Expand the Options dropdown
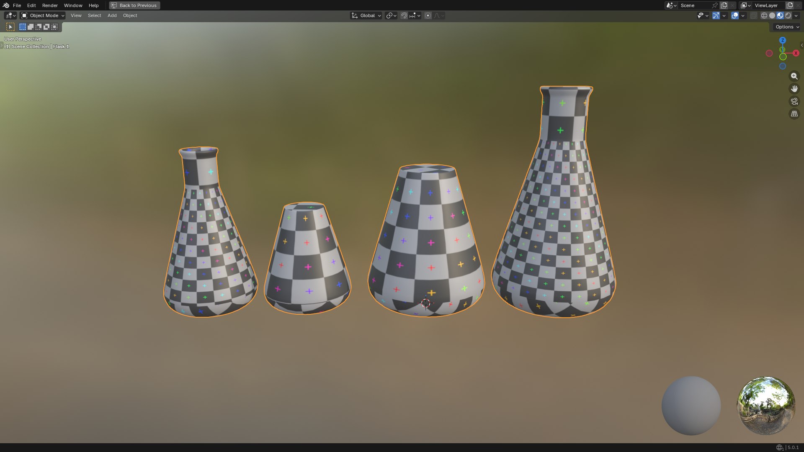 [787, 27]
